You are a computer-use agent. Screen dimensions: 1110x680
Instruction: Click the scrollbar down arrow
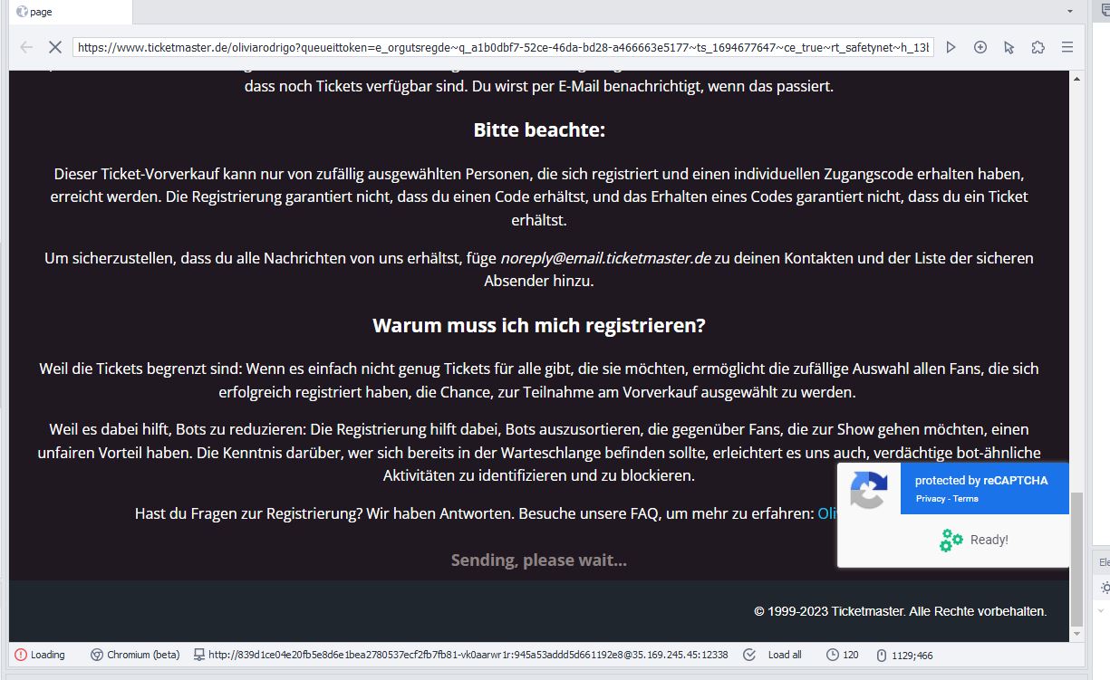[1076, 635]
